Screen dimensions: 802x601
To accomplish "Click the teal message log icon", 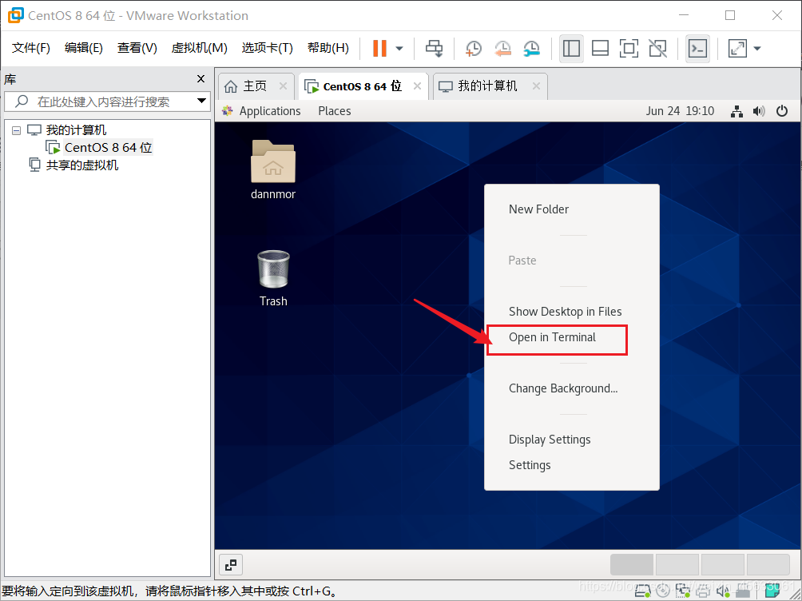I will (x=773, y=591).
